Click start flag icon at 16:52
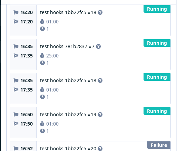Image resolution: width=177 pixels, height=151 pixels. 16,149
